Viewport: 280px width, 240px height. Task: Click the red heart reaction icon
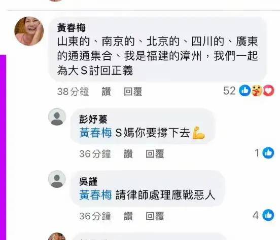click(268, 91)
